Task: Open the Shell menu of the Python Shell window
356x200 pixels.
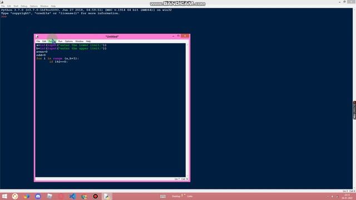Action: tap(16, 6)
